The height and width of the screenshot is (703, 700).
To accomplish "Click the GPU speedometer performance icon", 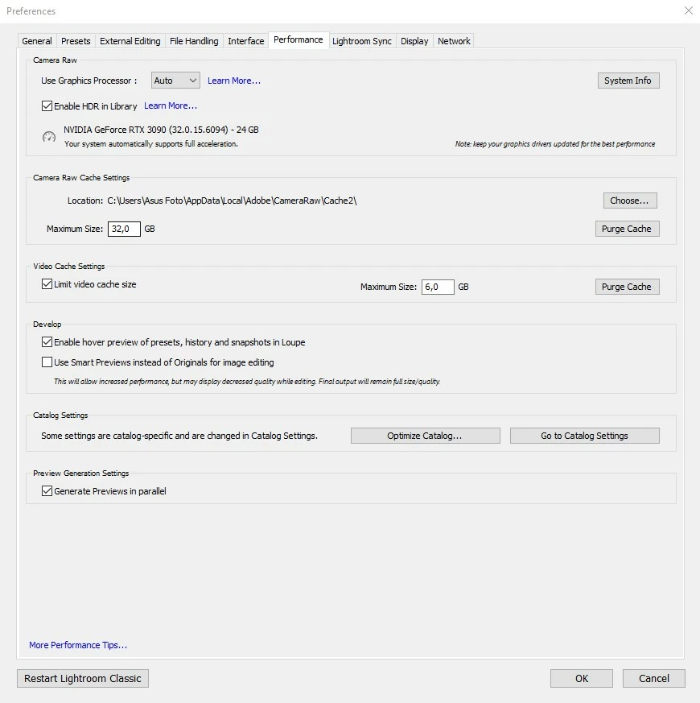I will (49, 137).
